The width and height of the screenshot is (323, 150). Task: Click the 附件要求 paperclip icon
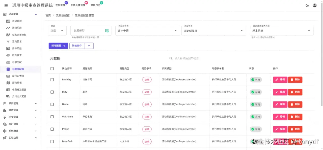pyautogui.click(x=8, y=55)
